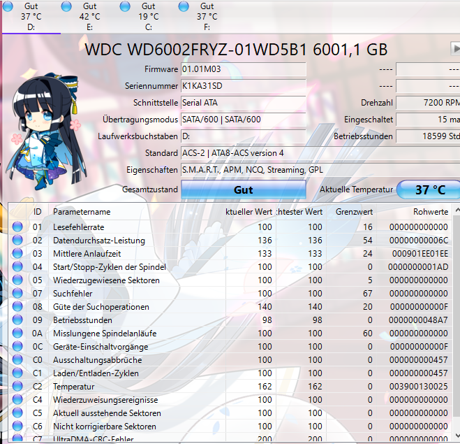Click status orb of Laden/Entladen-Zyklen row

coord(17,373)
